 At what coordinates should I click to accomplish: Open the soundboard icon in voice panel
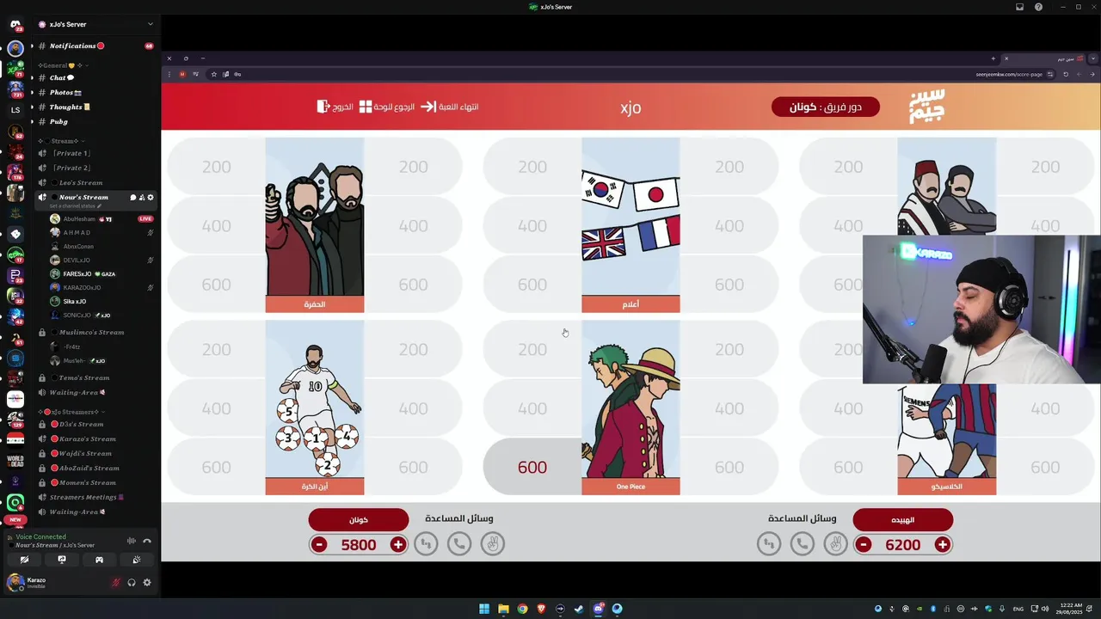[x=137, y=560]
